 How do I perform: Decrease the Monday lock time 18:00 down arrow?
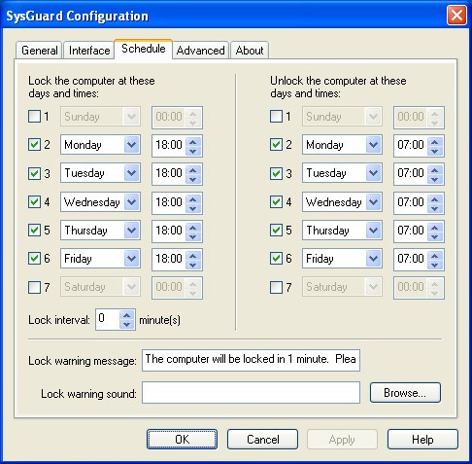193,151
